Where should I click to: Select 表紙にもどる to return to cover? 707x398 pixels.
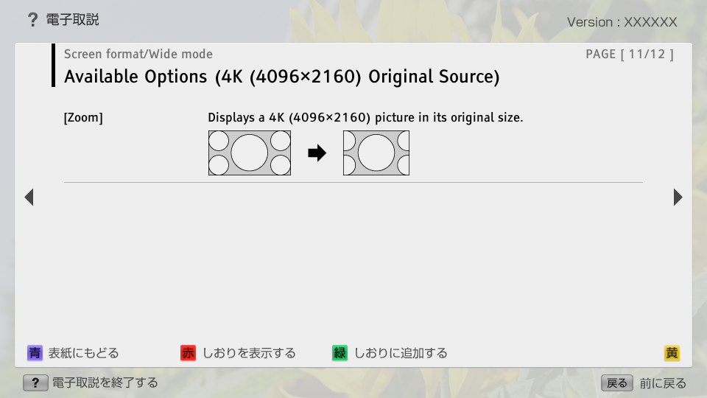tap(83, 353)
